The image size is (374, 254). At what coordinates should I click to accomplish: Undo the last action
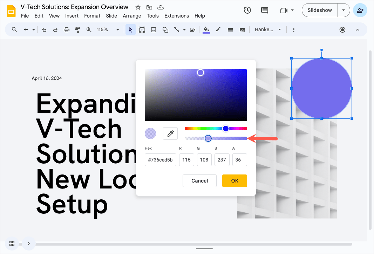coord(44,30)
